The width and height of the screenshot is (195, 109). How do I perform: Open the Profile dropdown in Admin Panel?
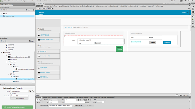pos(185,13)
